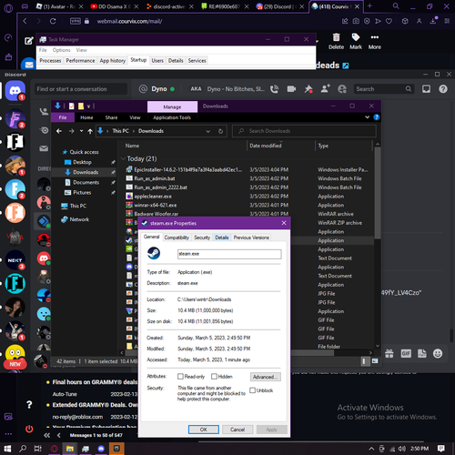This screenshot has width=455, height=455.
Task: Open notification center on taskbar
Action: click(440, 449)
